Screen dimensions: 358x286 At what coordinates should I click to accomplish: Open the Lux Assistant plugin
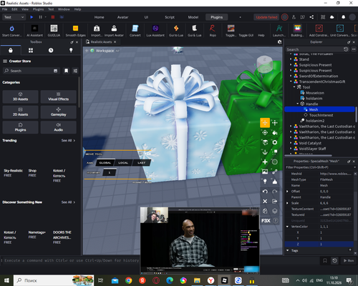coord(155,31)
